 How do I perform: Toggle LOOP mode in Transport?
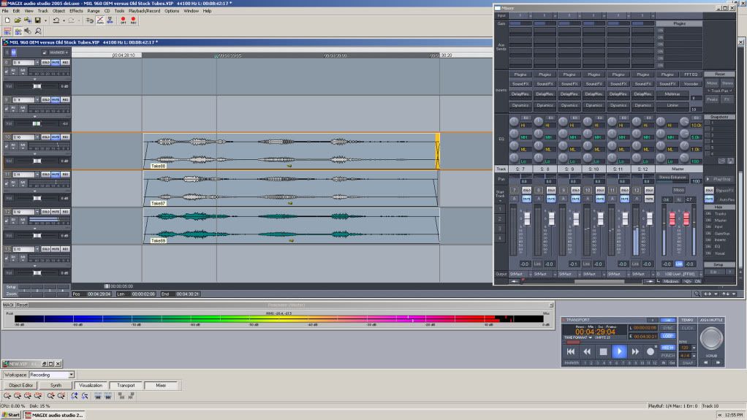(667, 336)
